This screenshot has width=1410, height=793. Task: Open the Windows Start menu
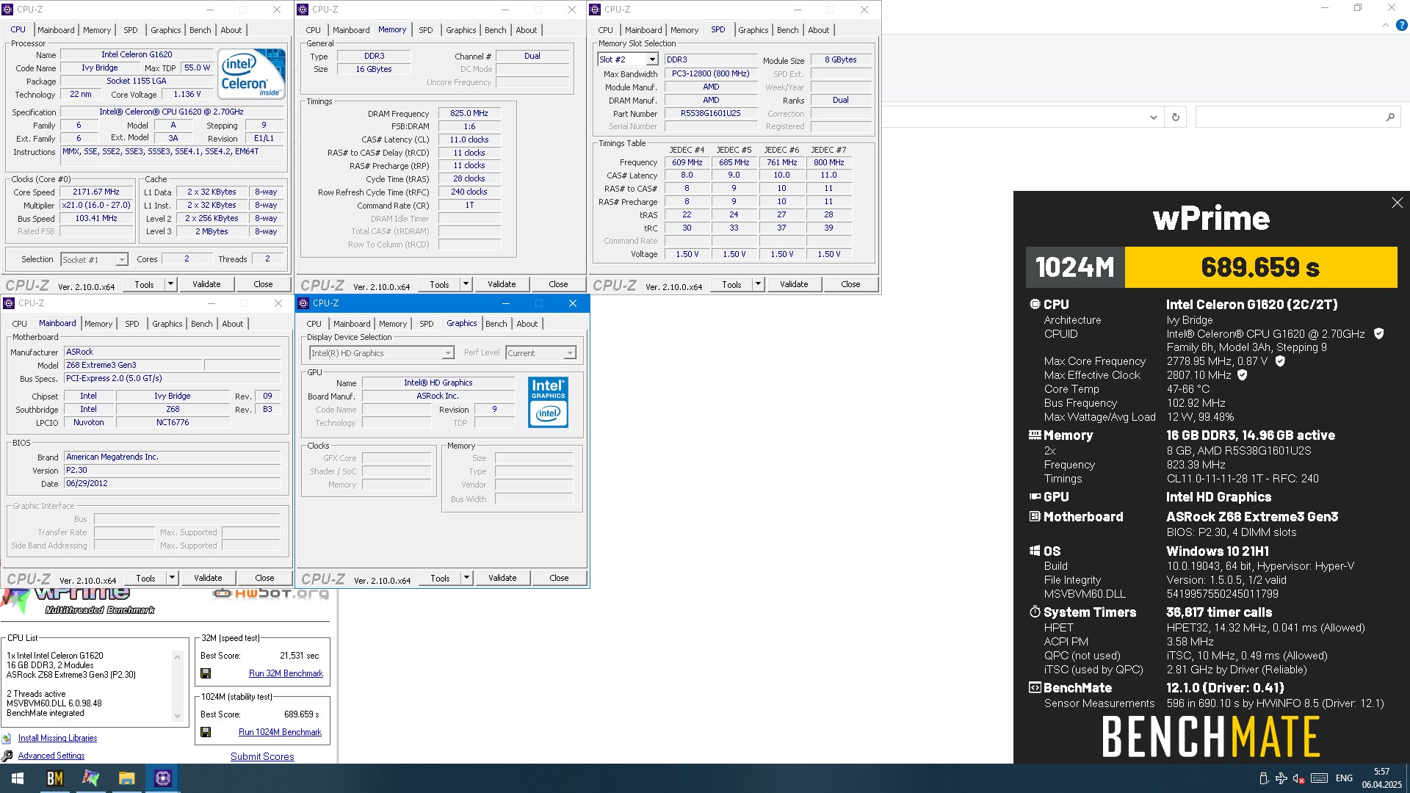coord(18,778)
